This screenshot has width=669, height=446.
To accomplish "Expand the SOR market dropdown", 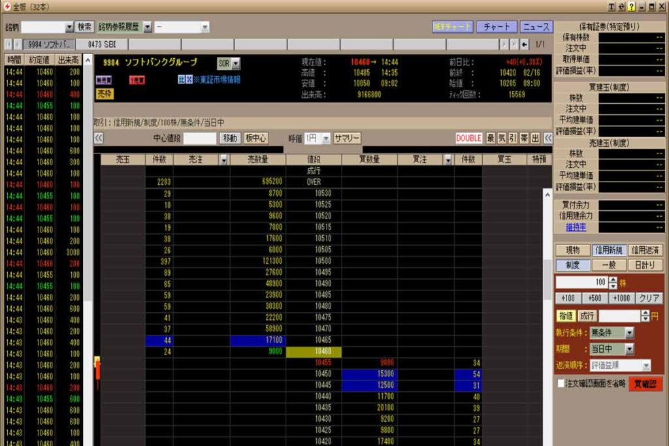I will click(236, 64).
